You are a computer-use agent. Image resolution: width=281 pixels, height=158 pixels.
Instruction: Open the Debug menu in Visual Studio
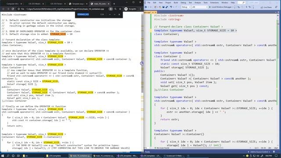(183, 3)
